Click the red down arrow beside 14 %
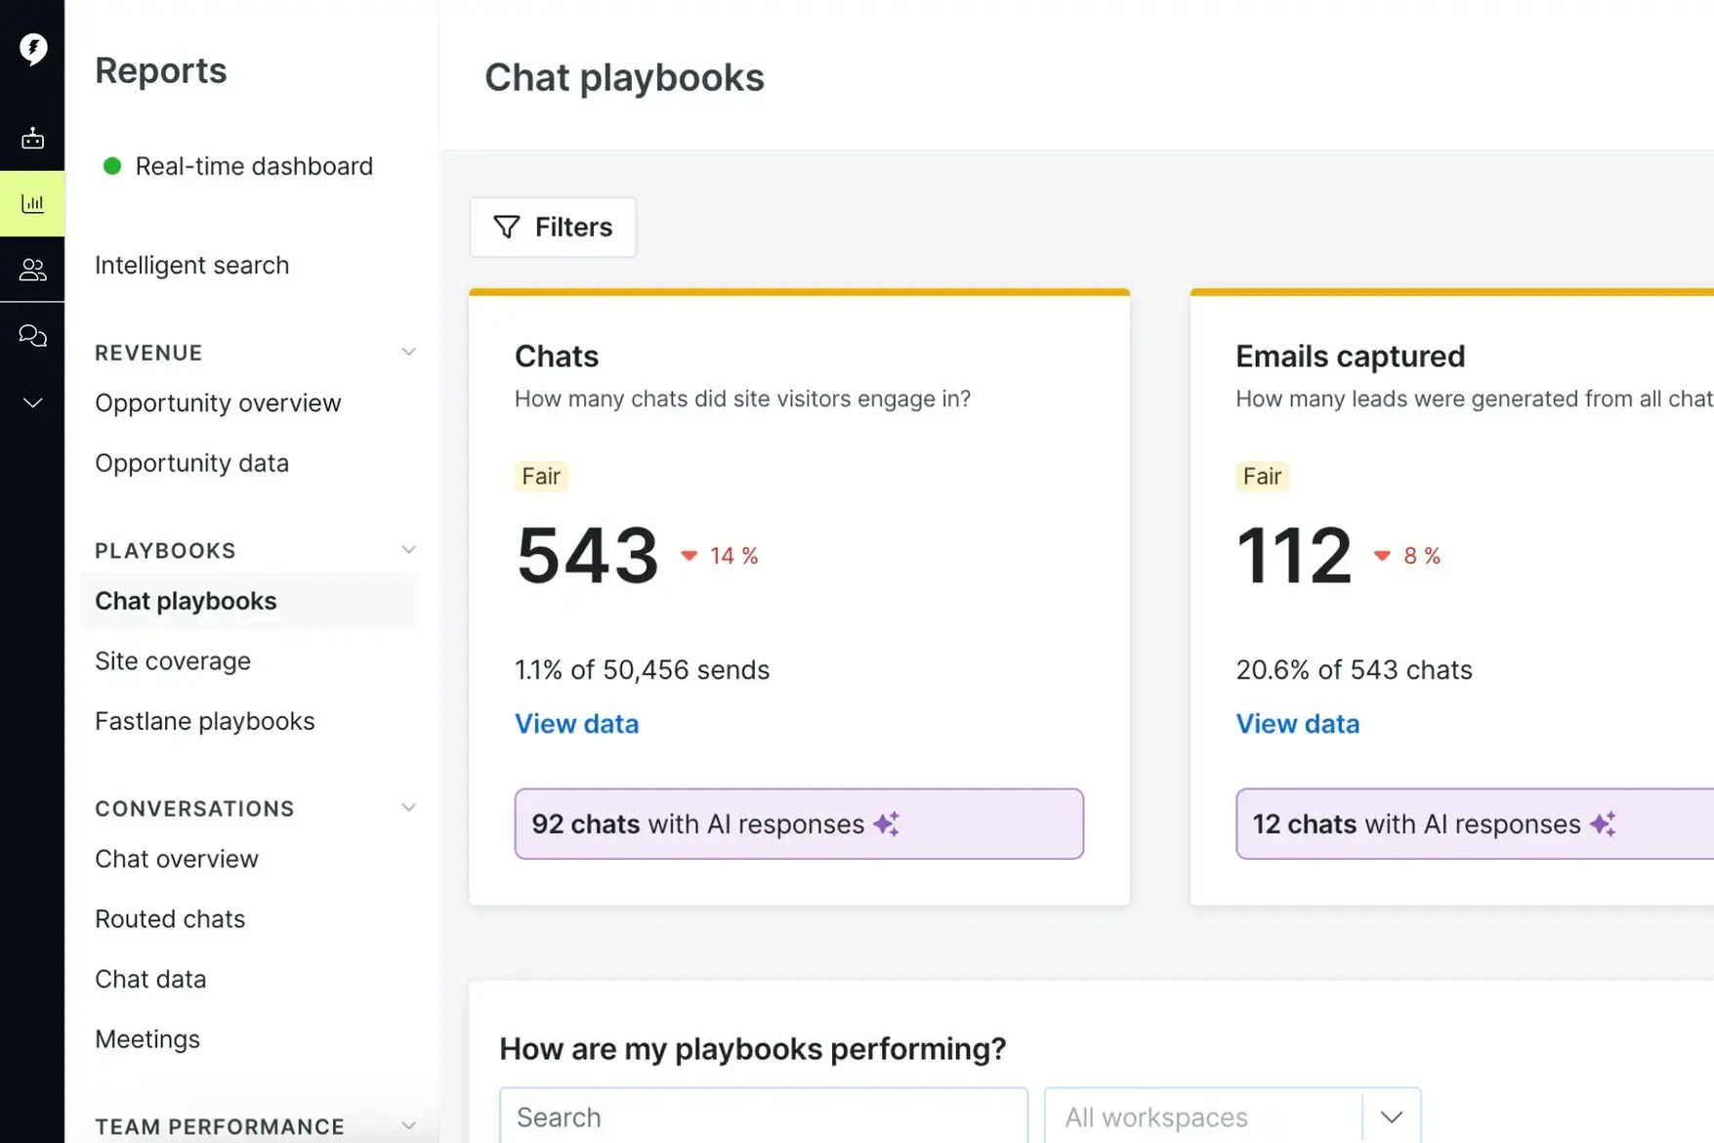 pyautogui.click(x=690, y=556)
